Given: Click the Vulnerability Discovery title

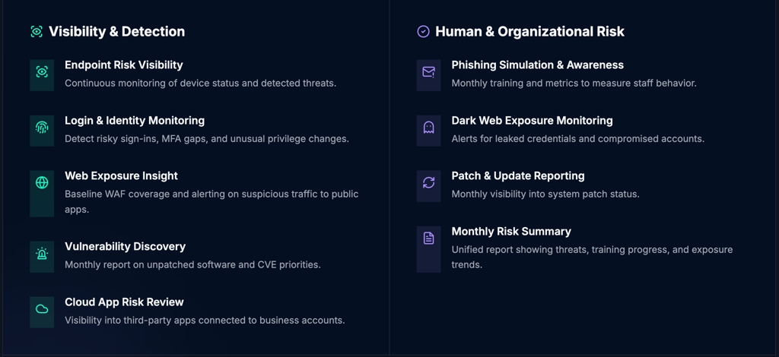Looking at the screenshot, I should (x=124, y=247).
